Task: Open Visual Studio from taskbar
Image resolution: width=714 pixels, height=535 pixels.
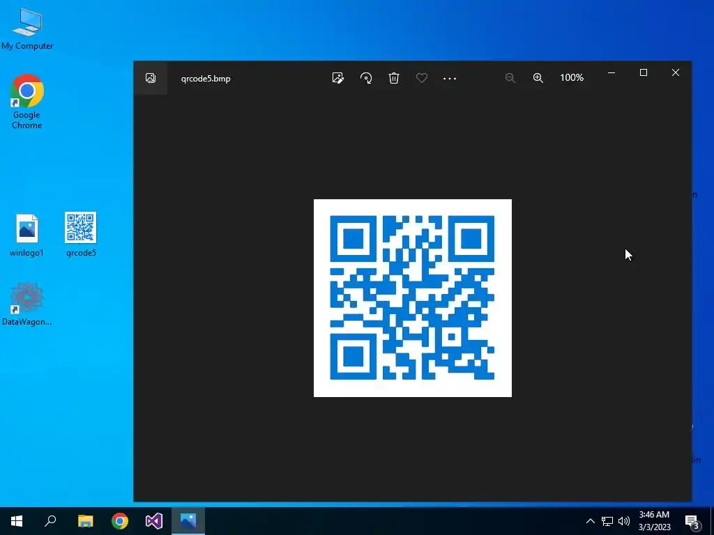Action: point(154,521)
